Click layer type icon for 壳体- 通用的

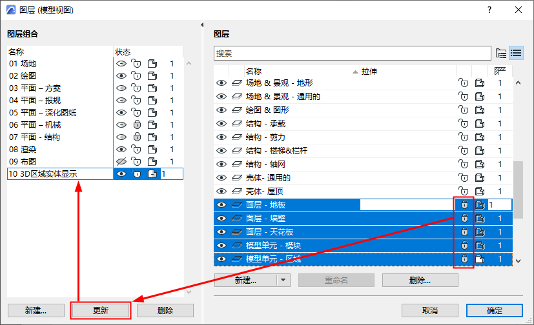tap(237, 178)
